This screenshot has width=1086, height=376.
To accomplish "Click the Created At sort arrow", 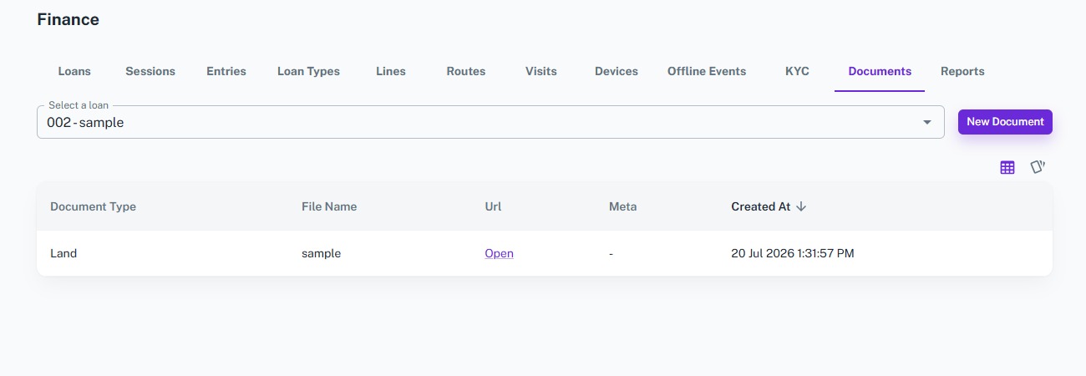I will (x=801, y=206).
